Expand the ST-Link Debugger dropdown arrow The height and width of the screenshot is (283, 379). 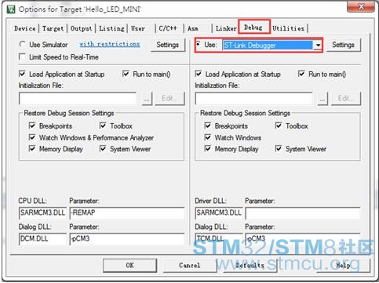click(x=318, y=45)
